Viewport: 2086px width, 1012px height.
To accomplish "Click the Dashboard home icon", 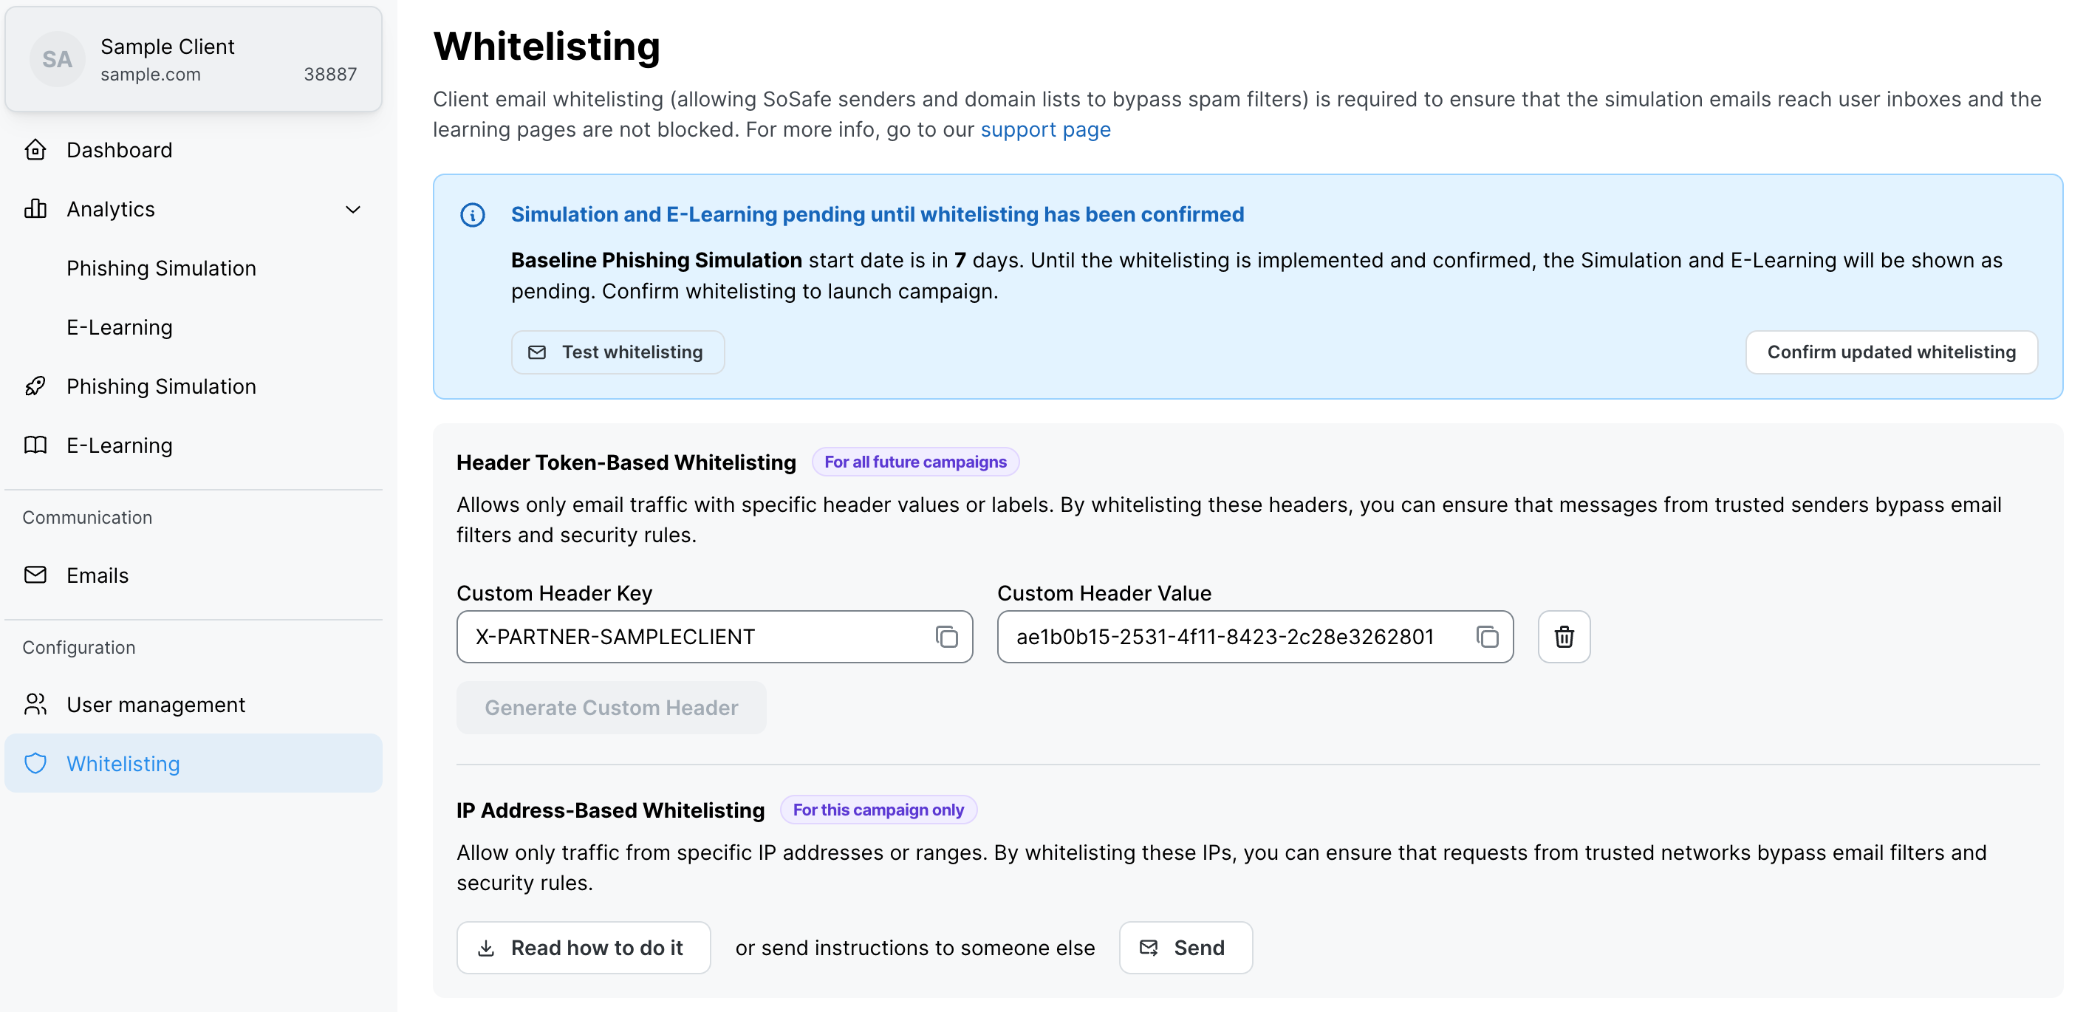I will pos(35,150).
